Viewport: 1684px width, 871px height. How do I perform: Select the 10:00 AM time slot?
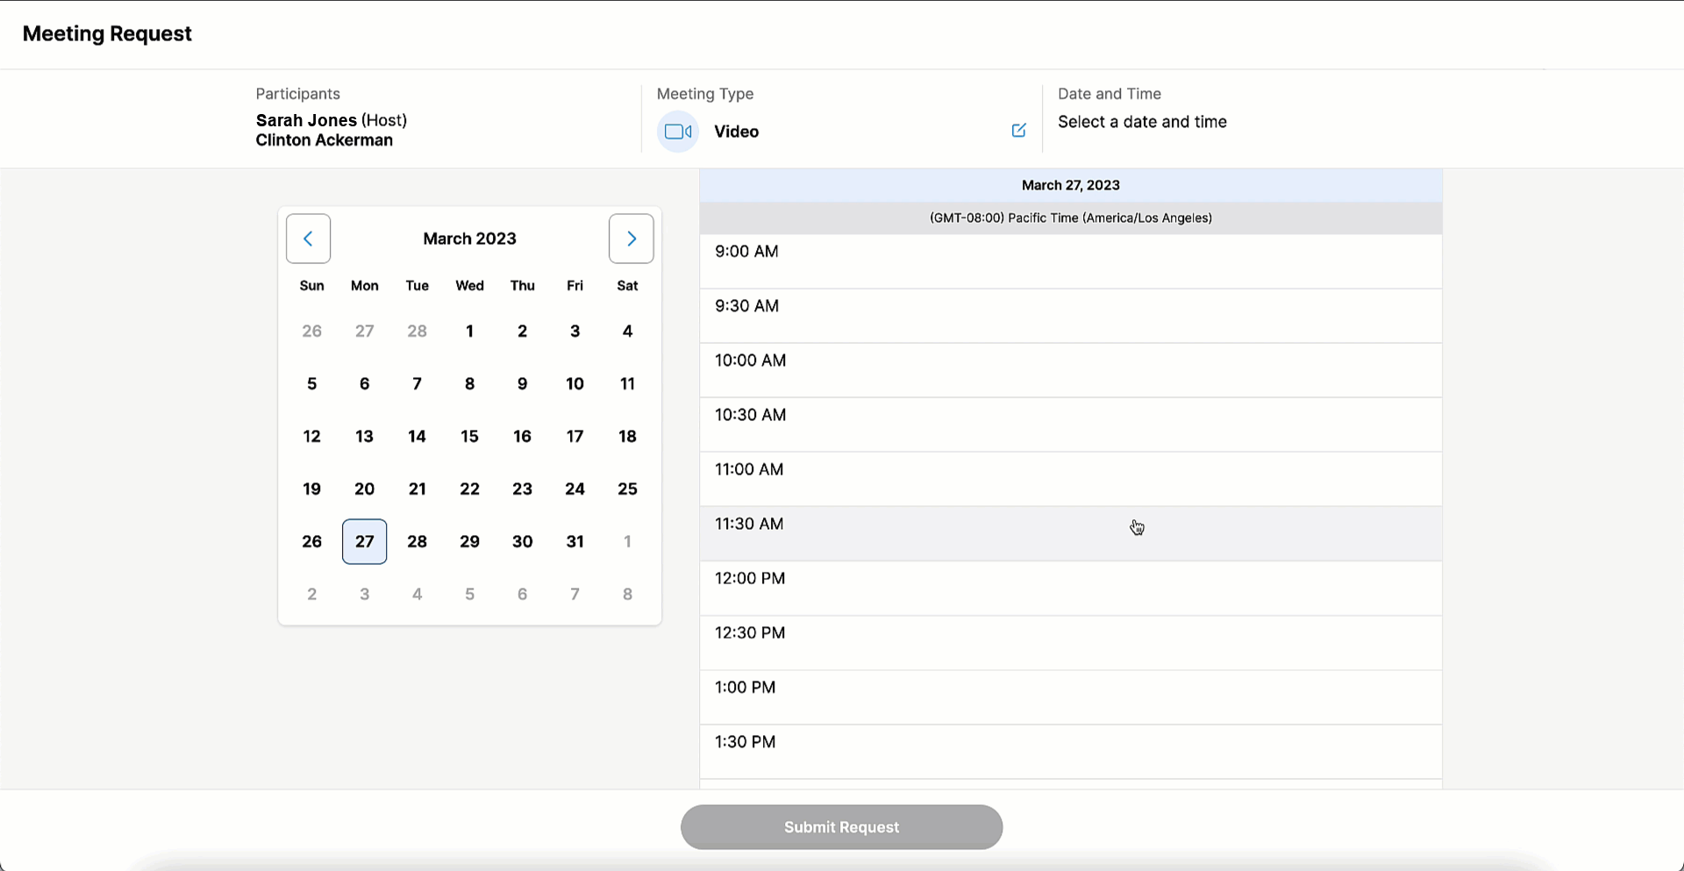tap(1070, 370)
